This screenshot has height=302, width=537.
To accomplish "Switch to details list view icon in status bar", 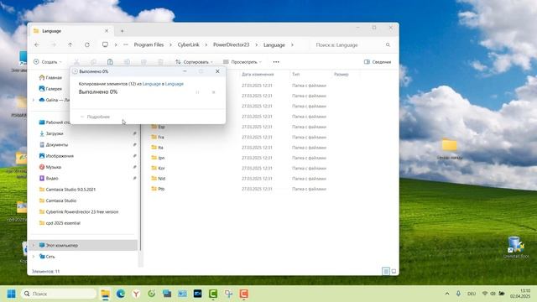I will 386,272.
